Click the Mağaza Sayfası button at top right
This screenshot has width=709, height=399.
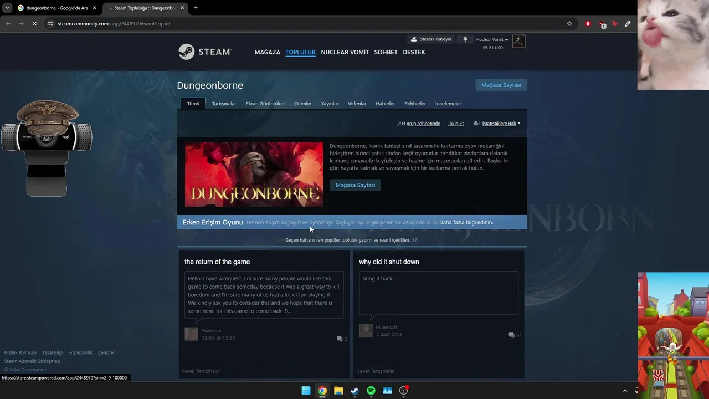(x=501, y=85)
